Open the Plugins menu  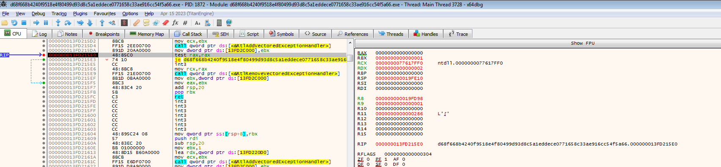coord(80,13)
